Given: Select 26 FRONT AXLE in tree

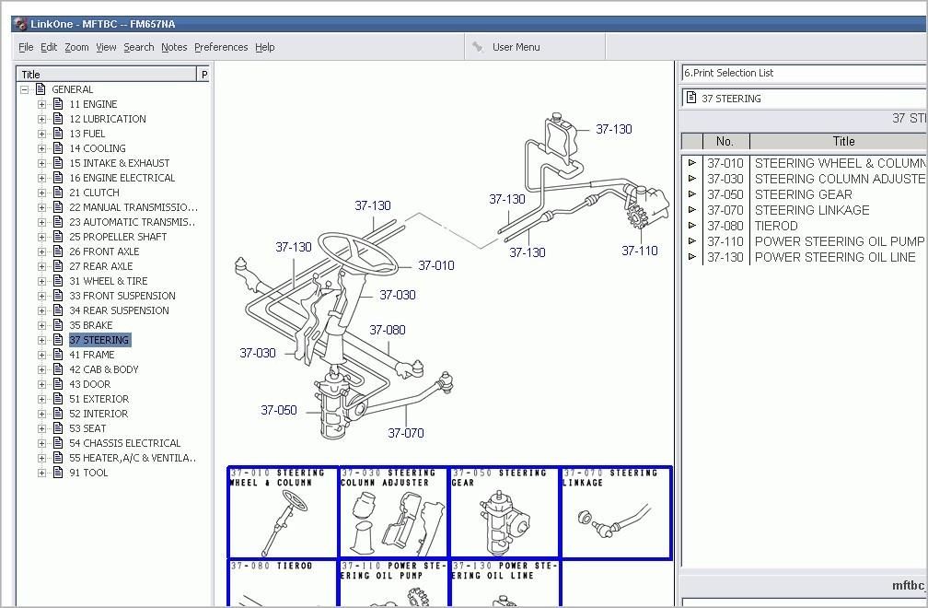Looking at the screenshot, I should click(104, 251).
